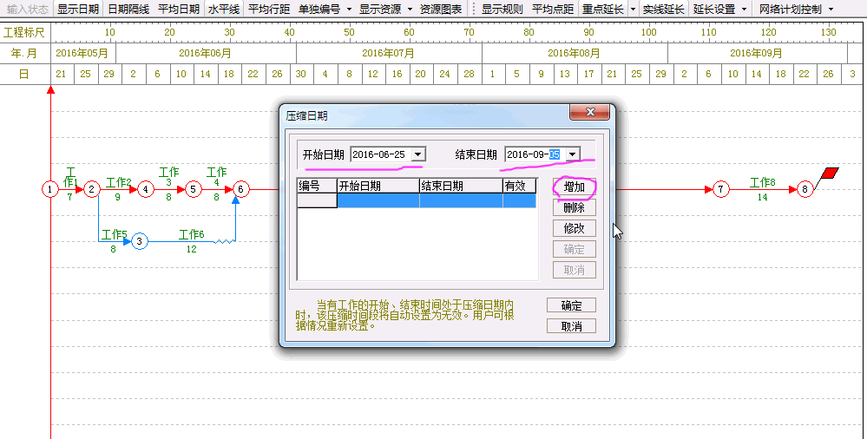Image resolution: width=867 pixels, height=439 pixels.
Task: Toggle 平均点距 toolbar button
Action: click(552, 9)
